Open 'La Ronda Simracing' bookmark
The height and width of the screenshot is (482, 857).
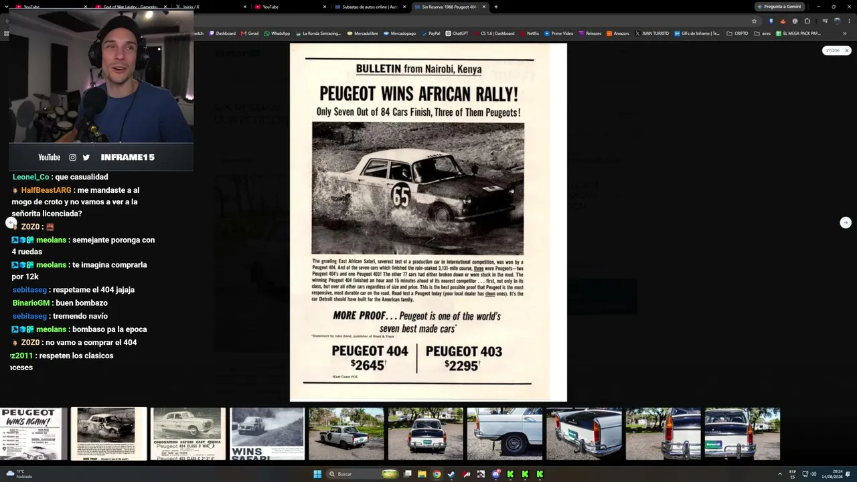coord(318,33)
